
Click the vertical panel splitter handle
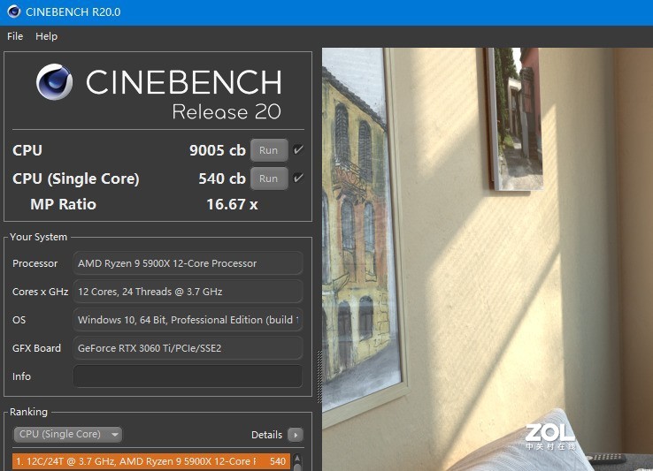pyautogui.click(x=319, y=376)
